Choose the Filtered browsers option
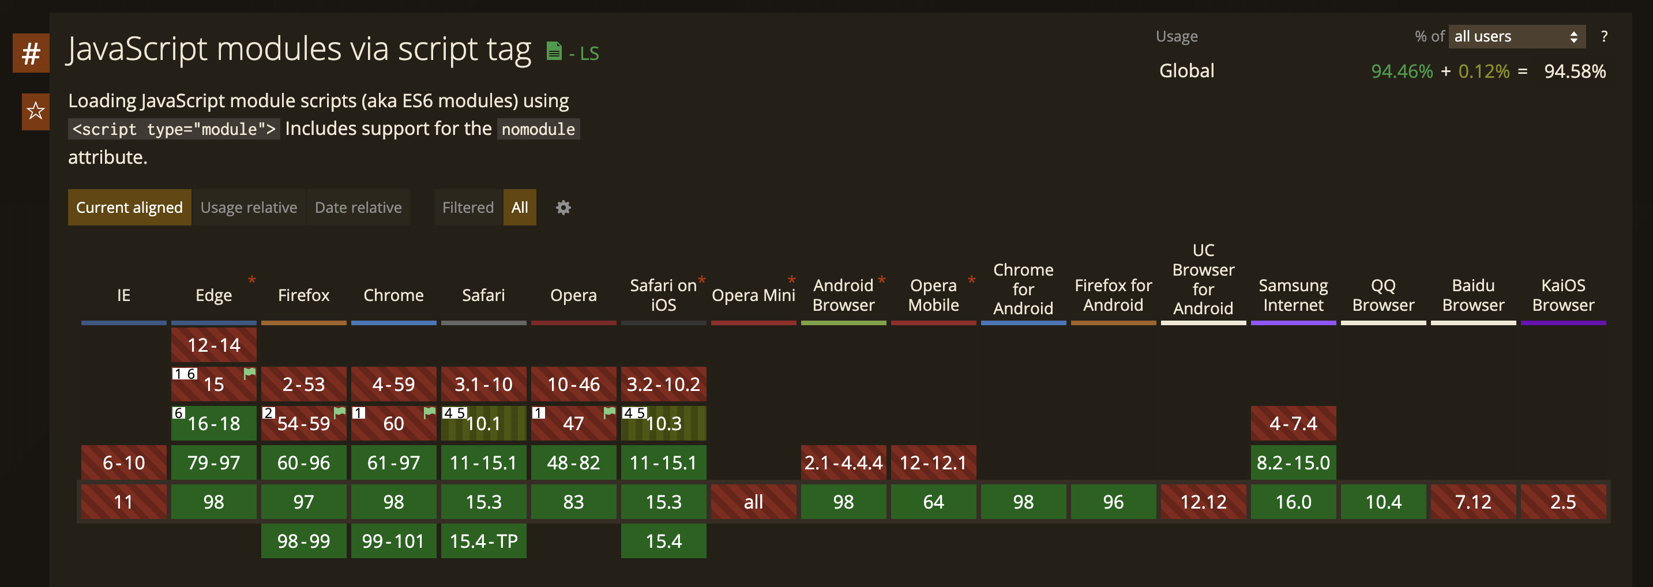This screenshot has width=1653, height=587. pos(468,207)
